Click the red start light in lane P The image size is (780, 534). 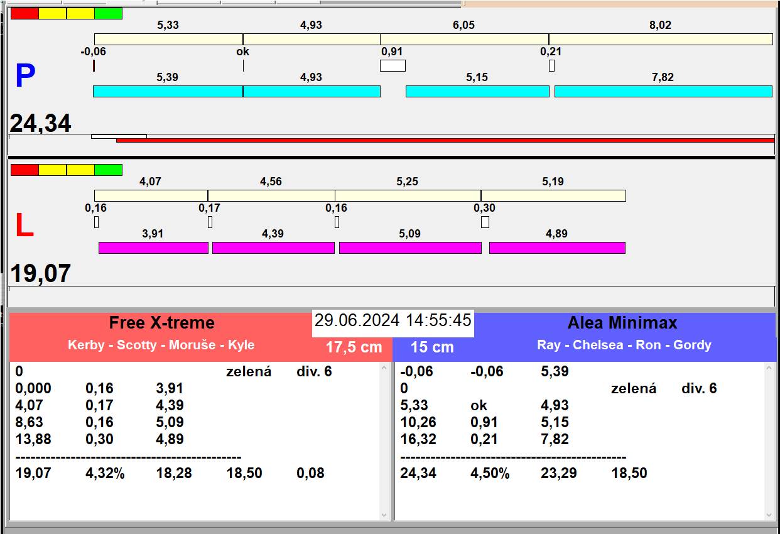[24, 13]
